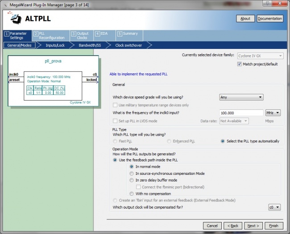Select the Enhanced PLL radio button

click(x=169, y=141)
